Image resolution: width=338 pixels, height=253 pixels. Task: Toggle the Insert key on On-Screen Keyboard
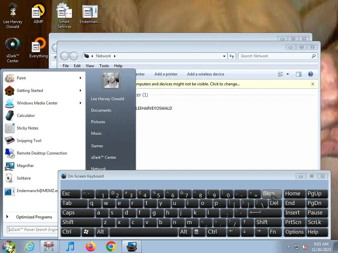(294, 213)
